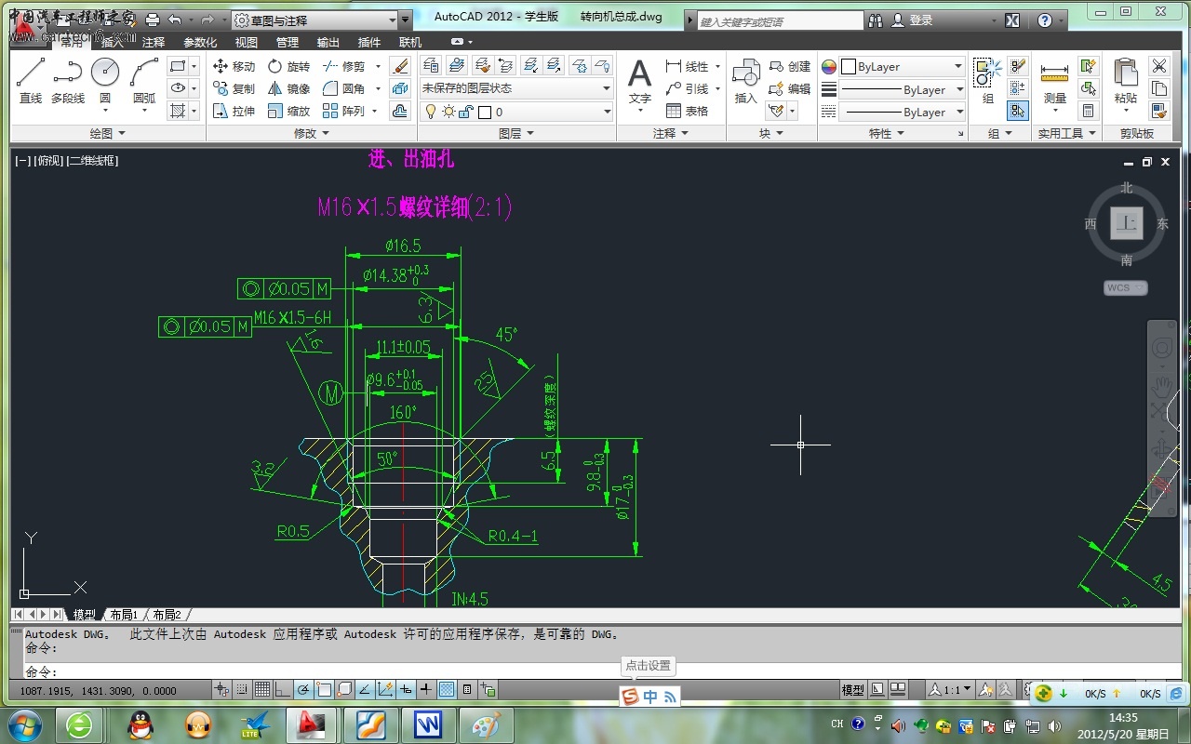The image size is (1191, 744).
Task: Open the 未保存的图层状态 dropdown
Action: point(515,88)
